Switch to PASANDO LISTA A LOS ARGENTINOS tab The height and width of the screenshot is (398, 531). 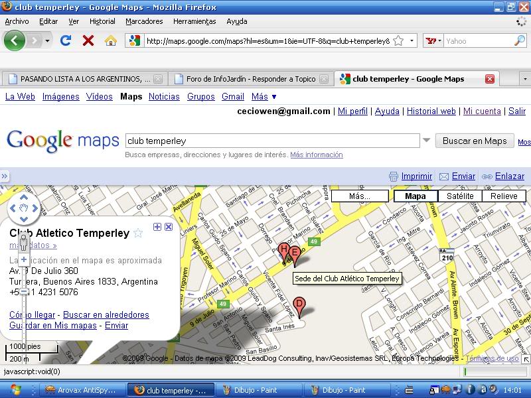click(x=85, y=79)
